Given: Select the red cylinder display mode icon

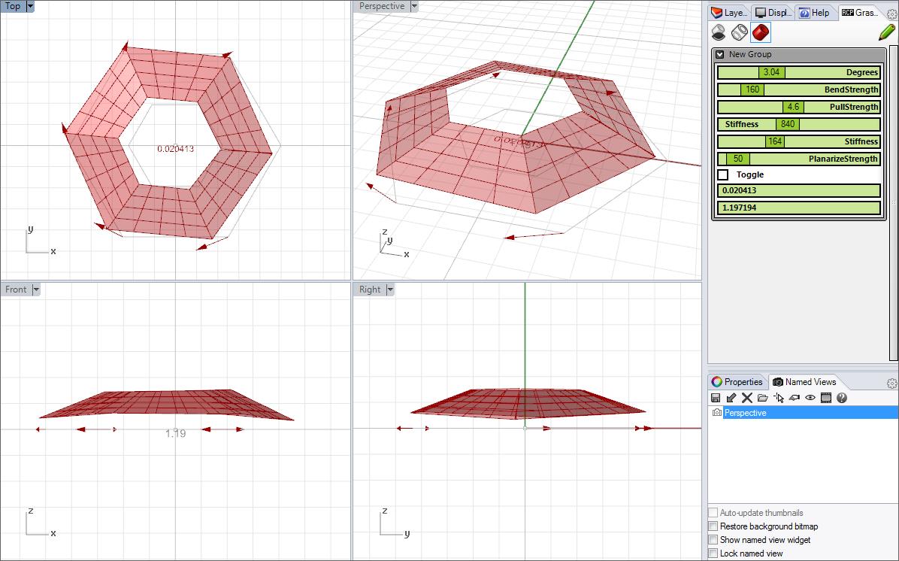Looking at the screenshot, I should (761, 32).
